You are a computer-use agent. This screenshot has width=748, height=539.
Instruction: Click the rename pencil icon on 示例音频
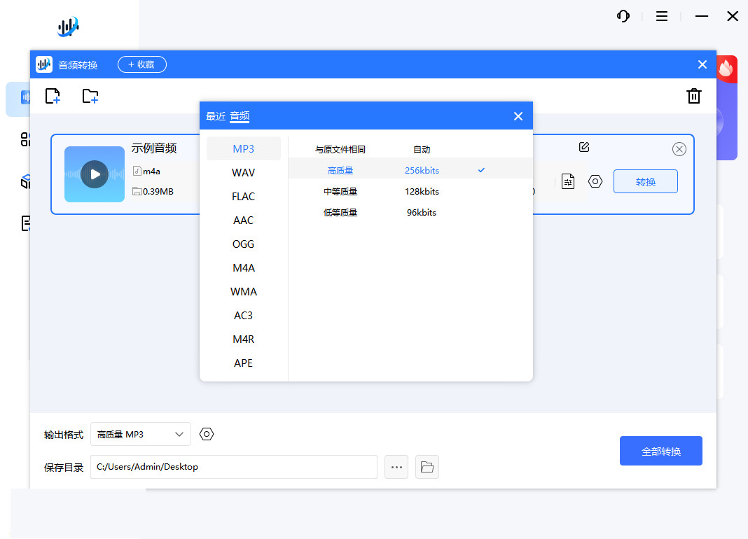tap(584, 148)
